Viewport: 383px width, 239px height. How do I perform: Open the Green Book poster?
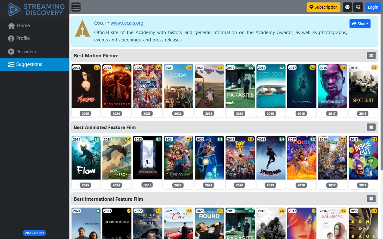[271, 86]
